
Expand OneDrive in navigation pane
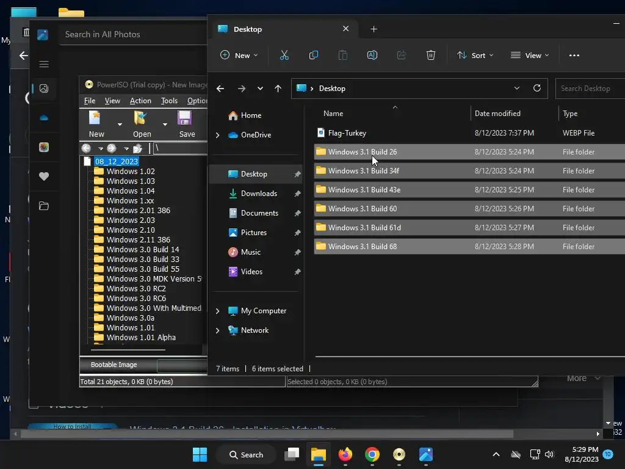click(x=218, y=135)
